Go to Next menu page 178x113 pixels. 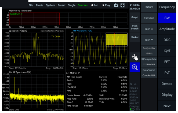[x=167, y=106]
